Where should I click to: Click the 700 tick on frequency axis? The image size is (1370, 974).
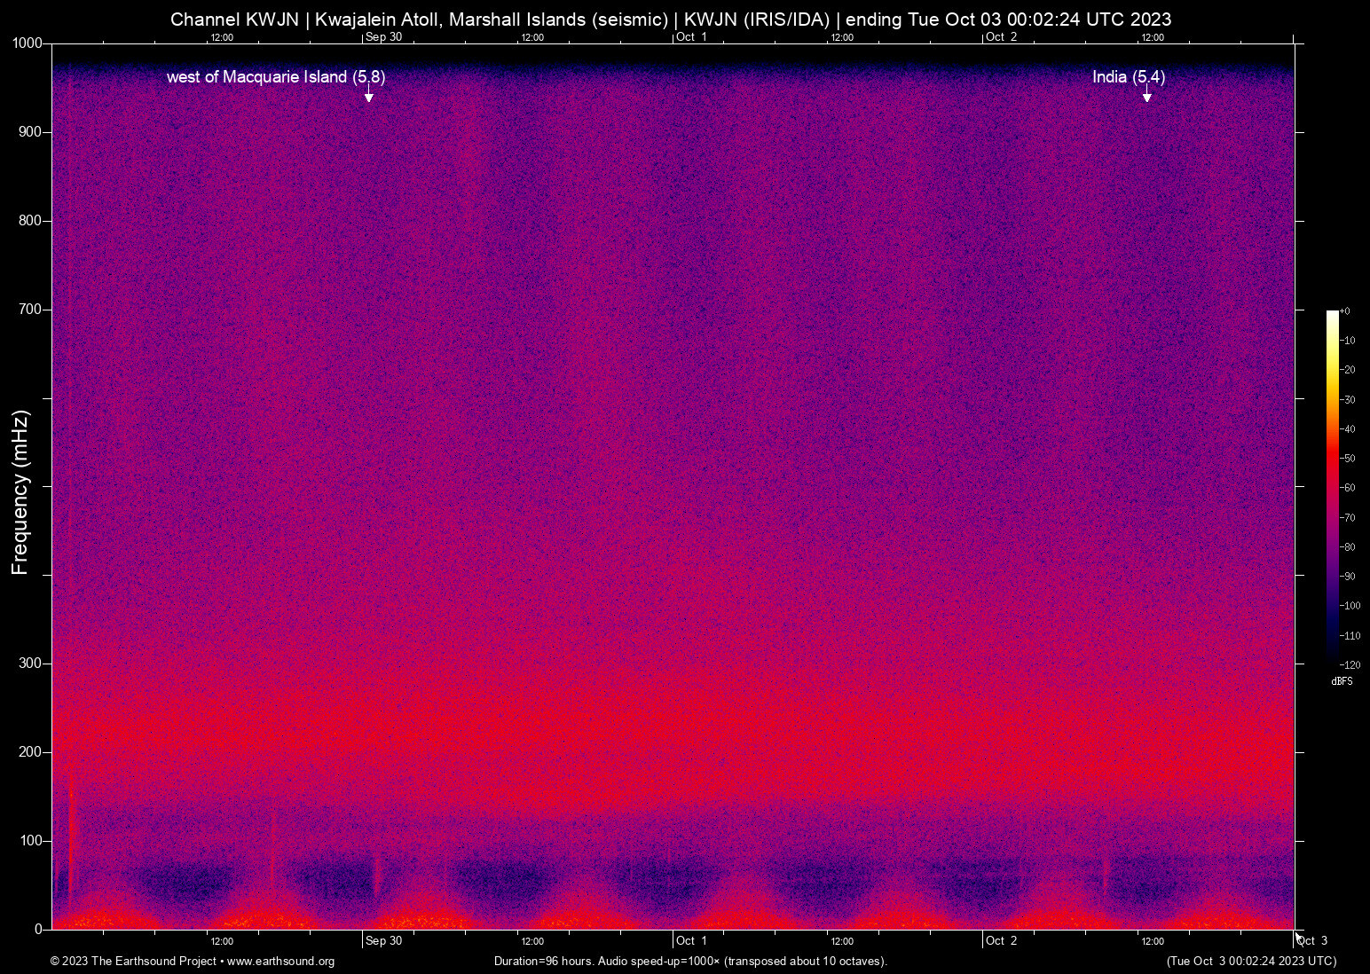(x=30, y=310)
